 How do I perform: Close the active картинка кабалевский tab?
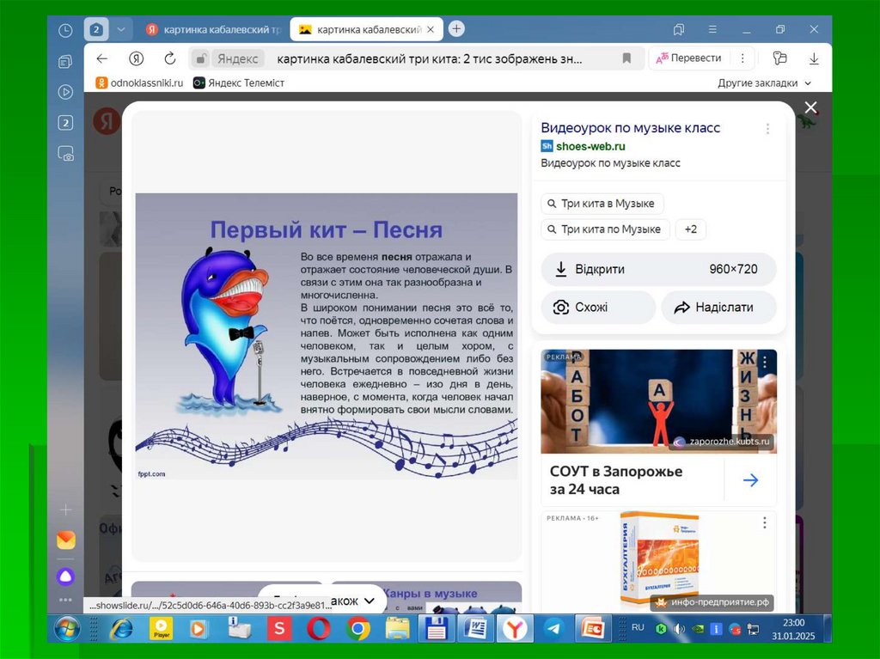431,29
